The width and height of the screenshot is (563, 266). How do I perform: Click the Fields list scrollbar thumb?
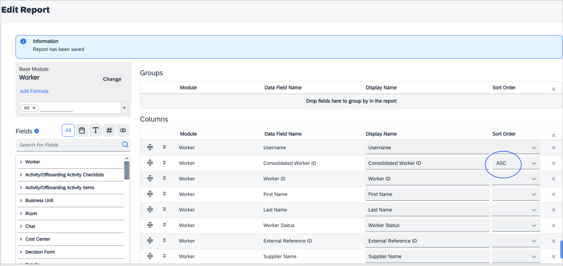coord(127,170)
